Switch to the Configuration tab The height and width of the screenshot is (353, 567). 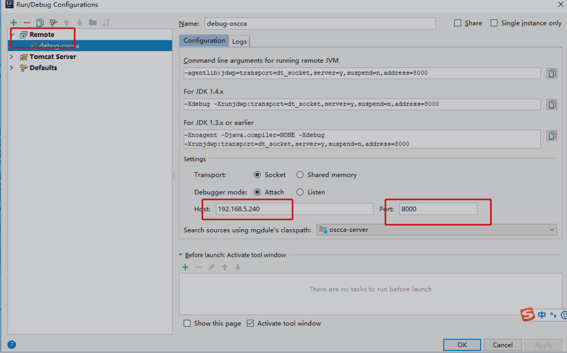point(204,40)
